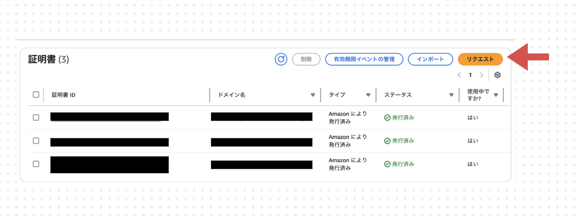This screenshot has height=218, width=579.
Task: Open 有効期限イベントの管理
Action: 364,59
